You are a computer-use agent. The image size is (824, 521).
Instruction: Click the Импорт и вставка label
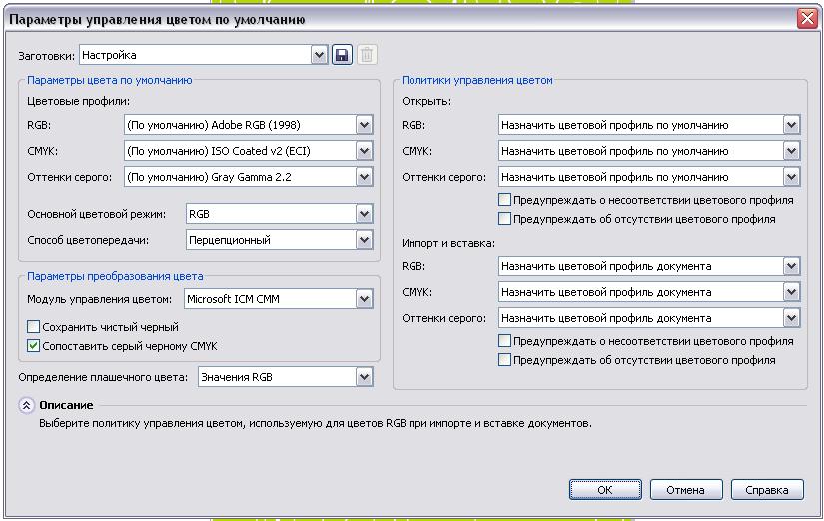tap(448, 243)
